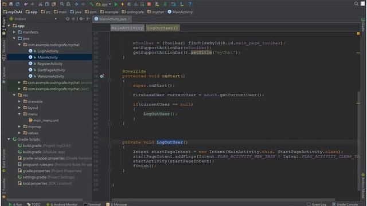Select WelcomeActivity in the project tree

[51, 76]
